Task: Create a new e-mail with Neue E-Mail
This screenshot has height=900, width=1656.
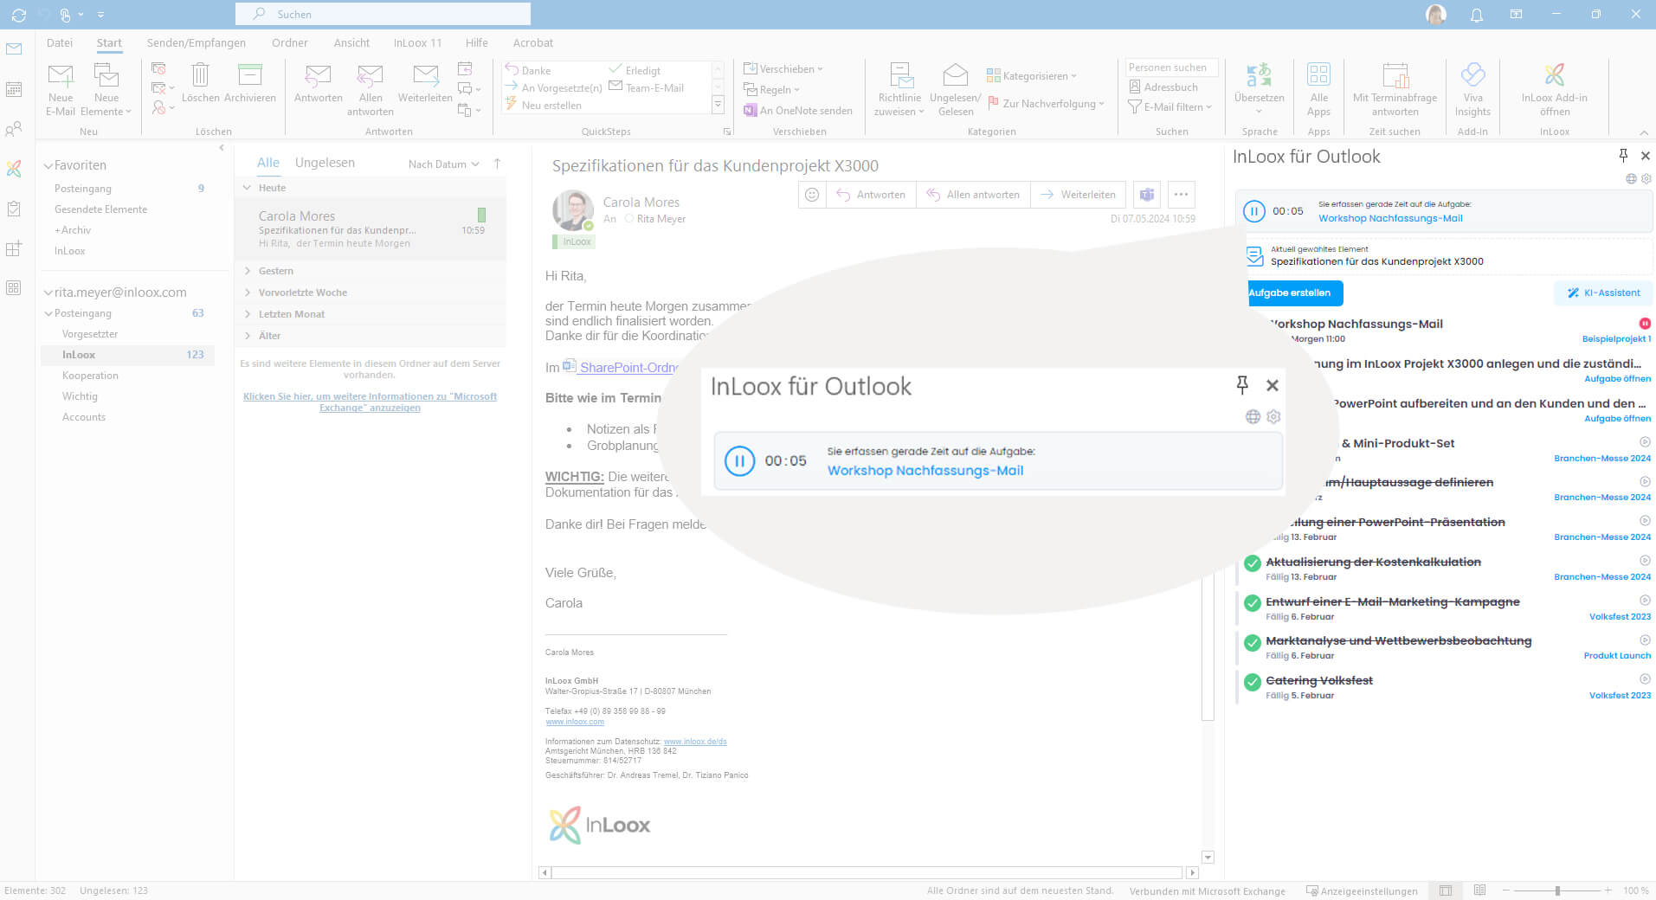Action: [61, 89]
